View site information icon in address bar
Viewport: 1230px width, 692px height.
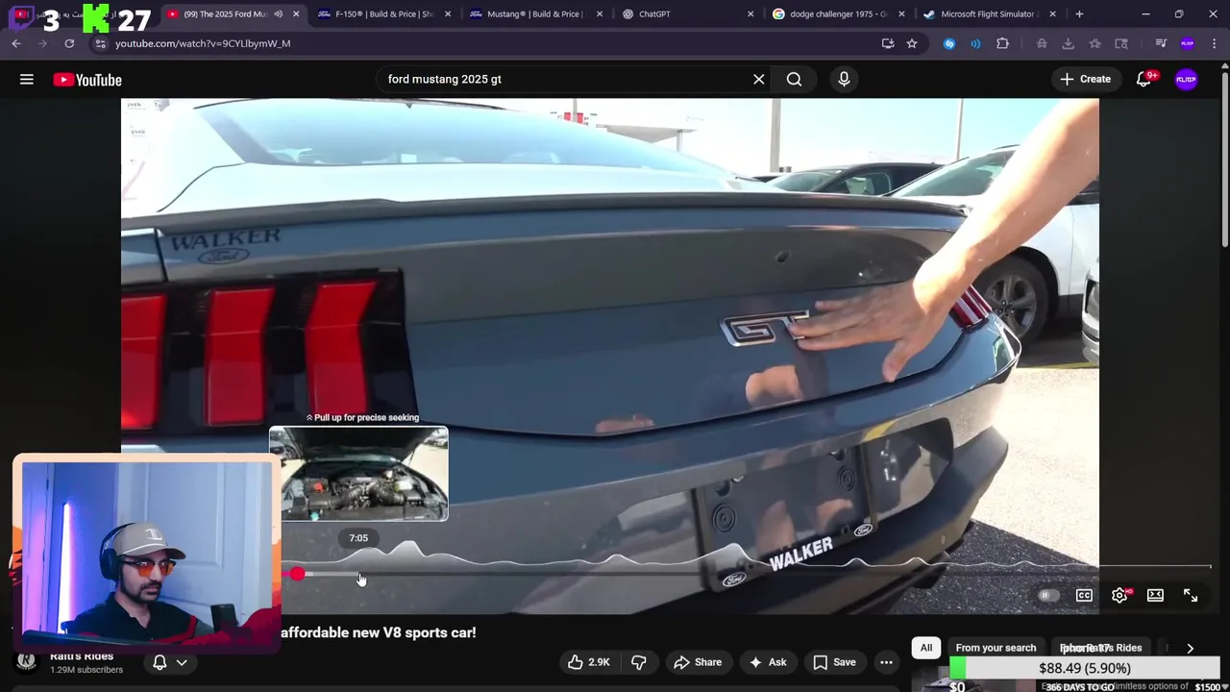point(100,43)
